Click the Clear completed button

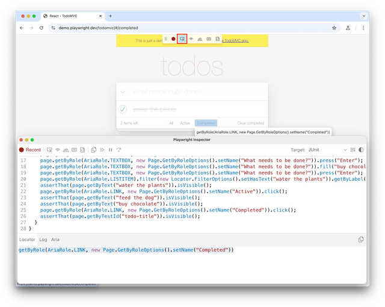250,123
